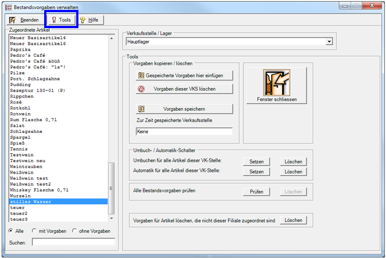The height and width of the screenshot is (258, 386).
Task: Click into the Suchen input field
Action: point(73,242)
